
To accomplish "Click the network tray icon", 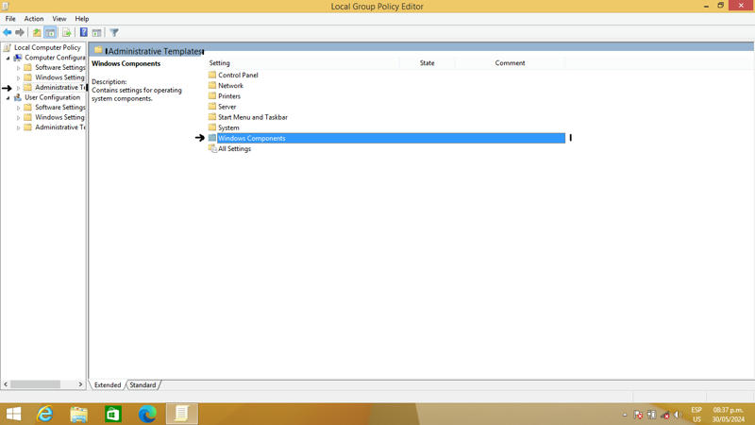I will [x=664, y=415].
